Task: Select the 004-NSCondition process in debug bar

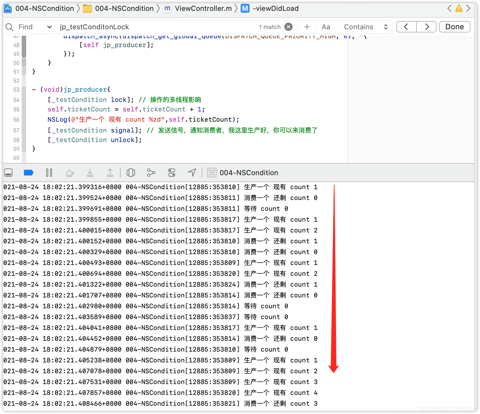Action: pos(243,173)
